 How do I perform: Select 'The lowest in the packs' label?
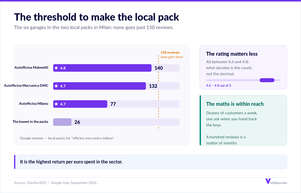point(30,122)
